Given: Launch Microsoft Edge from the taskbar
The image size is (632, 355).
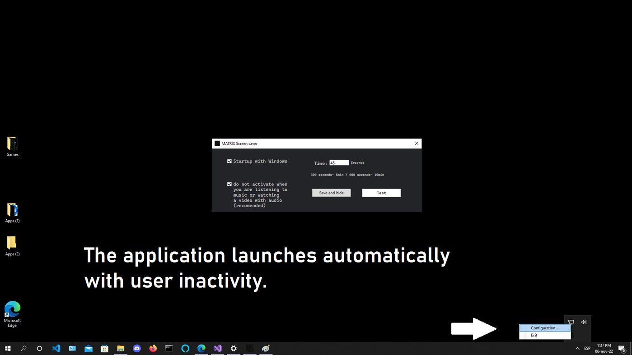Looking at the screenshot, I should point(201,348).
